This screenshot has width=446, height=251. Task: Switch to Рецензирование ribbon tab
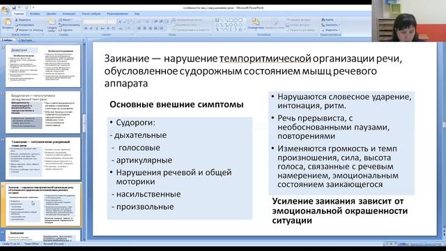(117, 14)
